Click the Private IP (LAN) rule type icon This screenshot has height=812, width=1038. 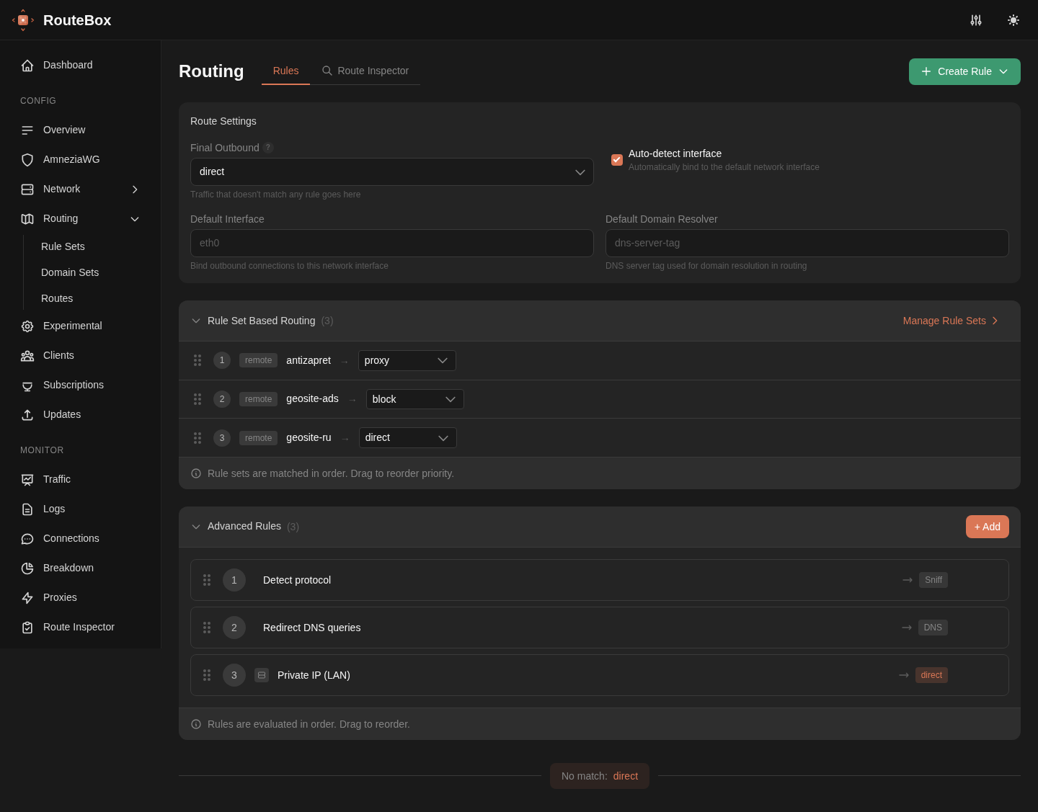point(262,675)
